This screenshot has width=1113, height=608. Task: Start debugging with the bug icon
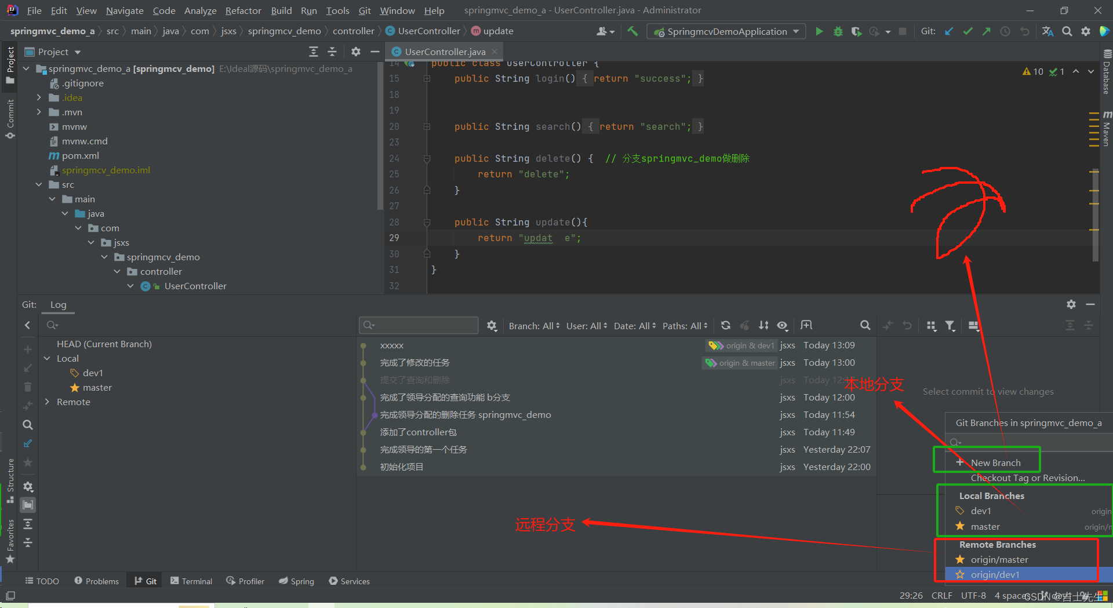838,31
